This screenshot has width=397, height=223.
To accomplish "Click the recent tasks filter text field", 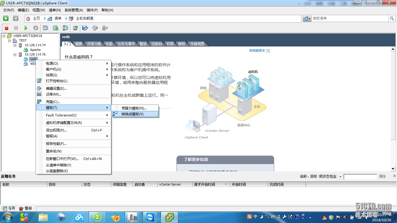I will click(360, 177).
